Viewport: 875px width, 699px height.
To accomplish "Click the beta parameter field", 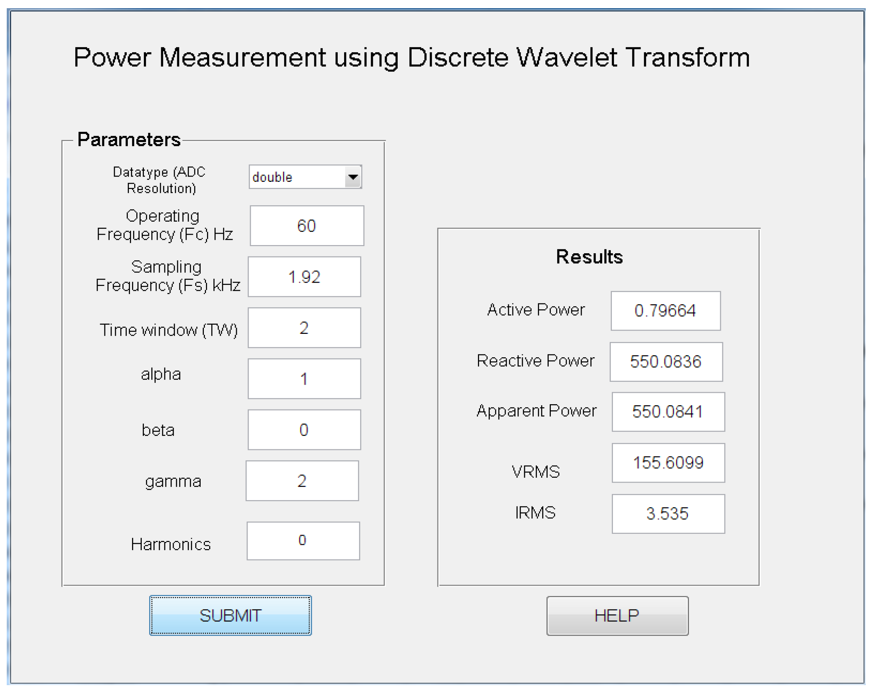I will coord(304,430).
